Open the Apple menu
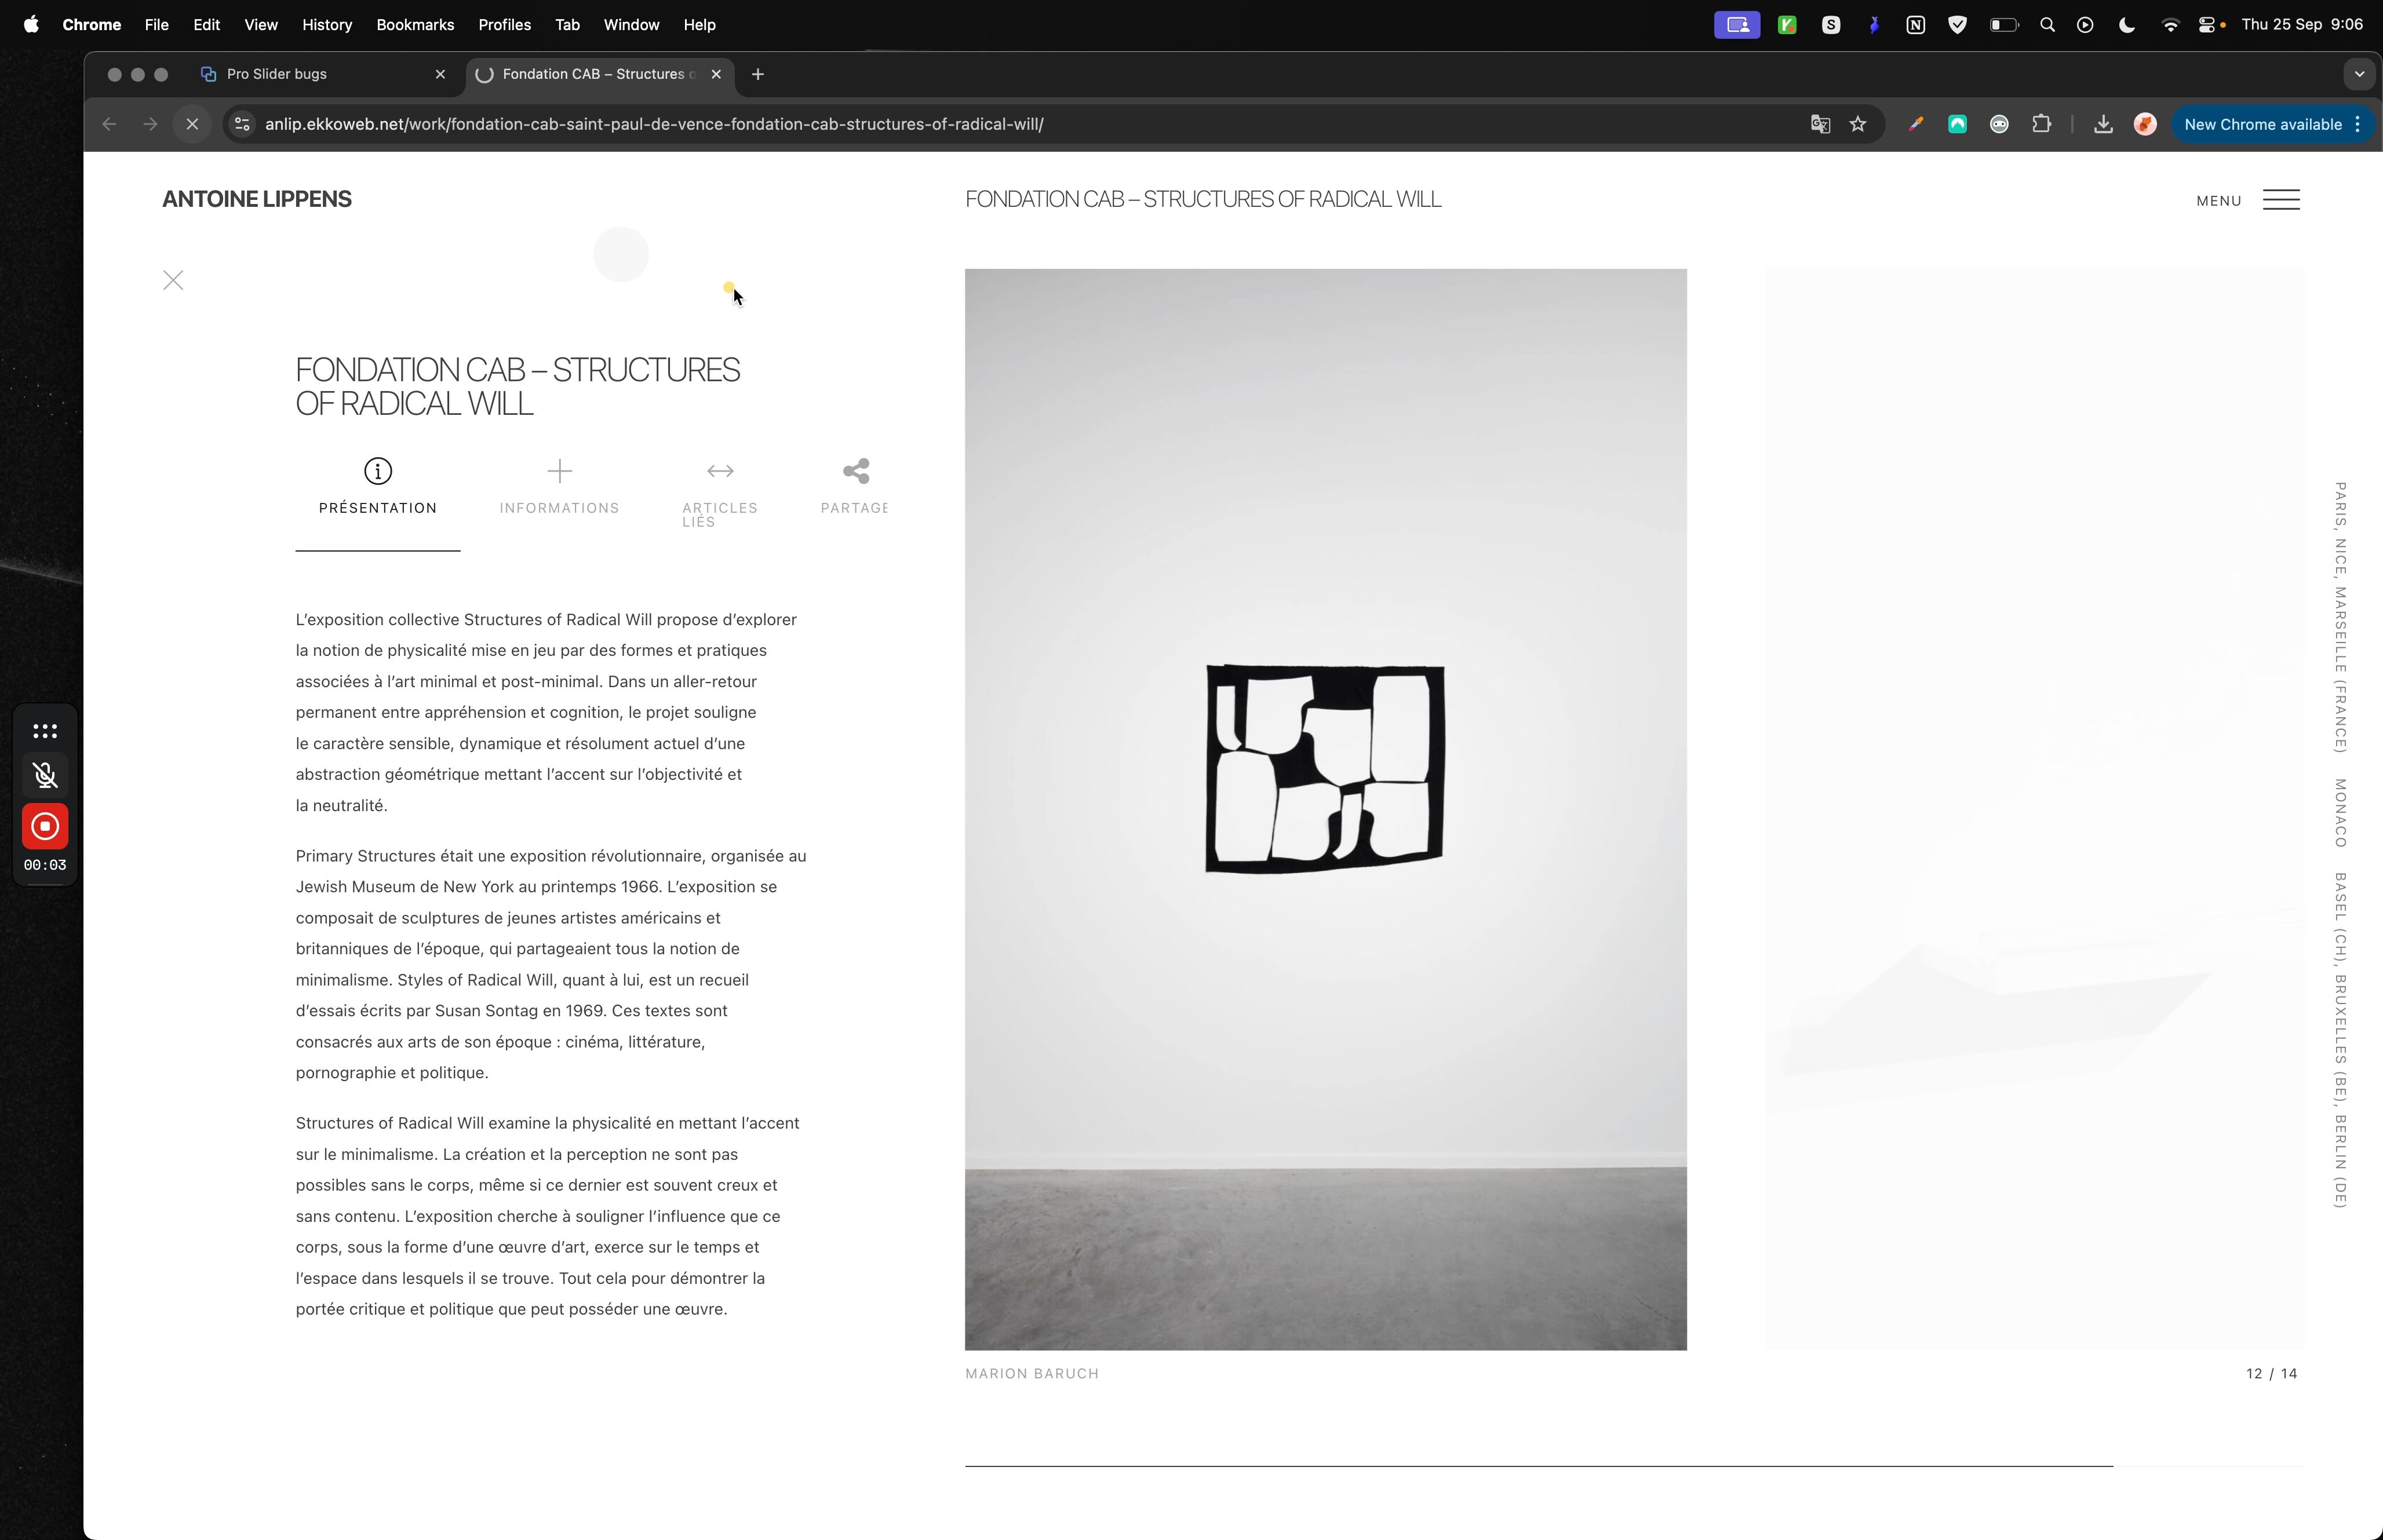 pos(31,25)
